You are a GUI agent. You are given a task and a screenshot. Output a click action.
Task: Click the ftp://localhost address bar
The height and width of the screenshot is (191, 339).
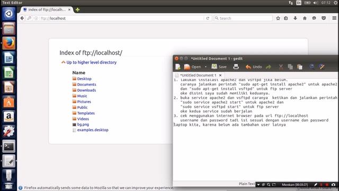pyautogui.click(x=121, y=18)
